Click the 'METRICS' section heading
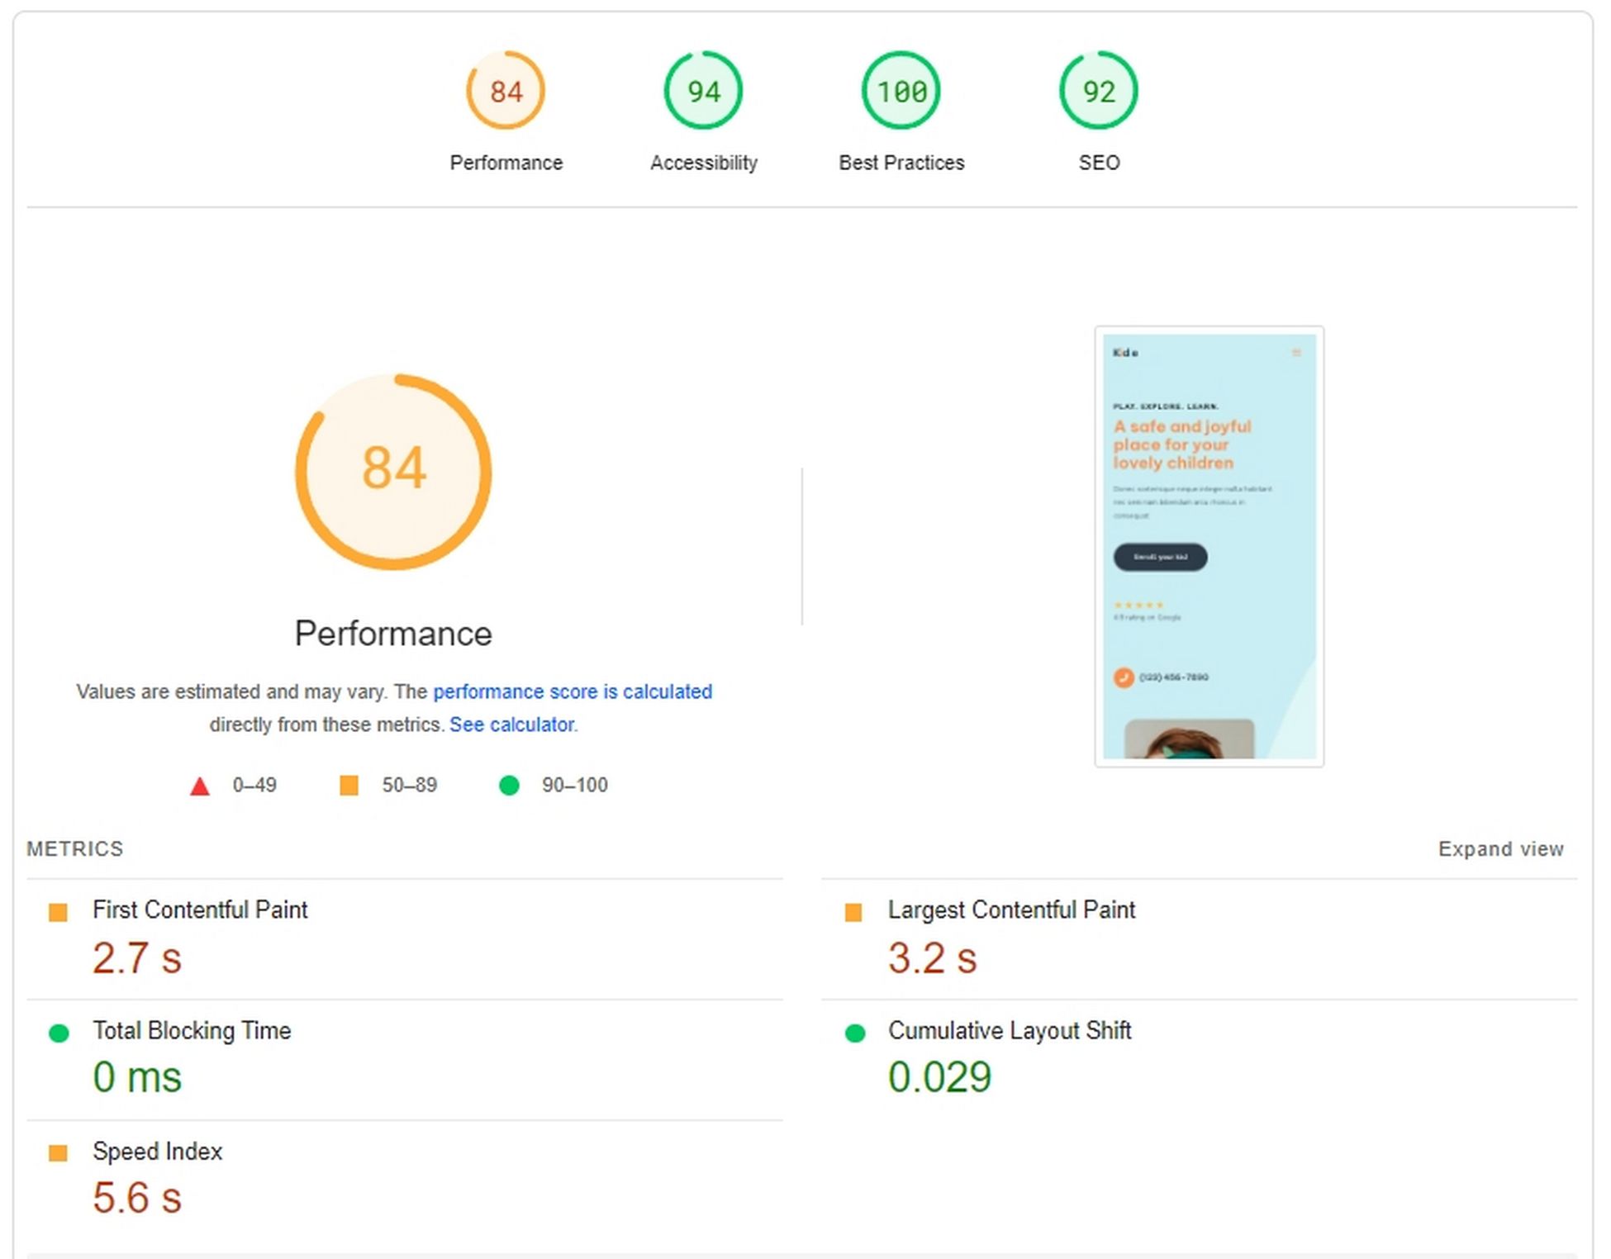This screenshot has height=1259, width=1611. [x=75, y=849]
